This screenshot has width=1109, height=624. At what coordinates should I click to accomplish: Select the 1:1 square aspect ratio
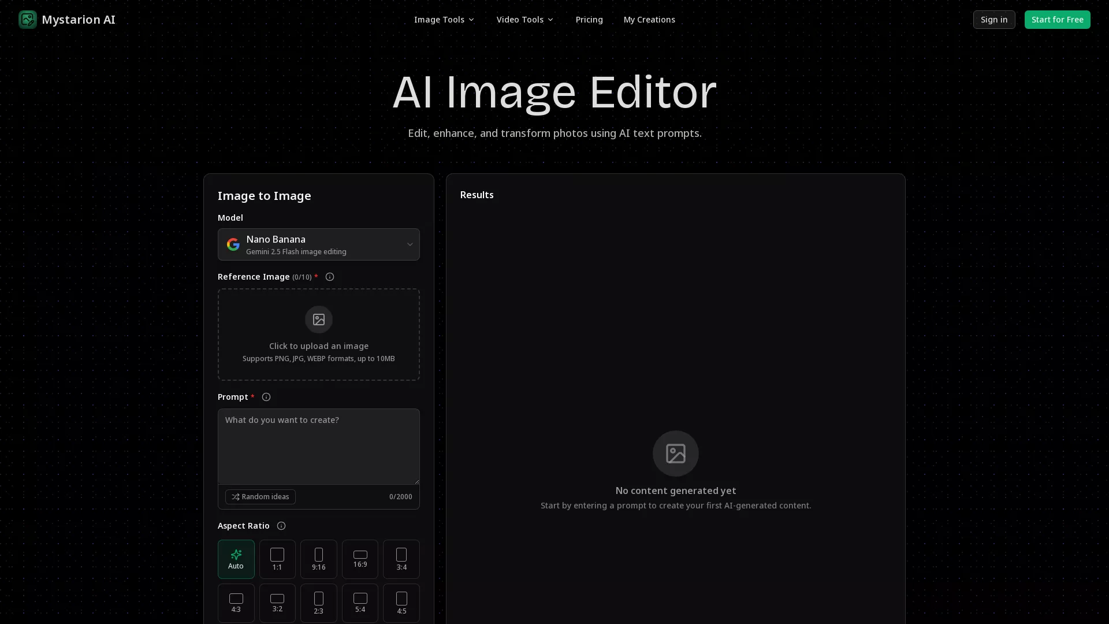click(x=277, y=559)
